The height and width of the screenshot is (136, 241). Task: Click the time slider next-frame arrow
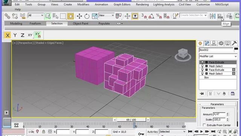pos(148,120)
